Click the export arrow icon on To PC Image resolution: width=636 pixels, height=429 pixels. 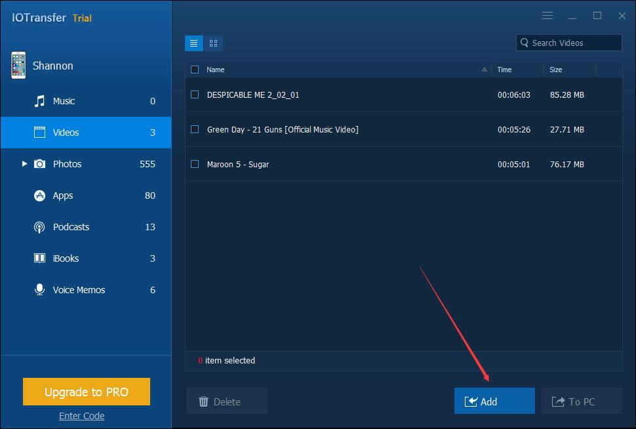click(558, 401)
